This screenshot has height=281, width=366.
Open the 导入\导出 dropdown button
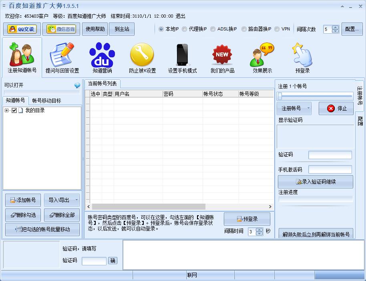tap(62, 200)
